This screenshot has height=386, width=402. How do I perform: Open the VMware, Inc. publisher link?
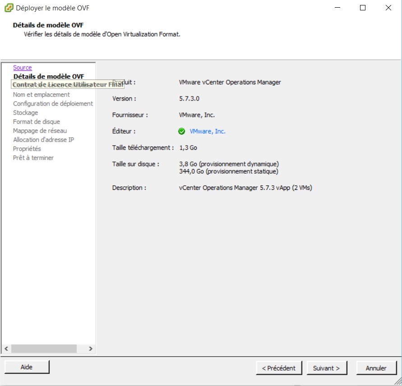point(208,131)
